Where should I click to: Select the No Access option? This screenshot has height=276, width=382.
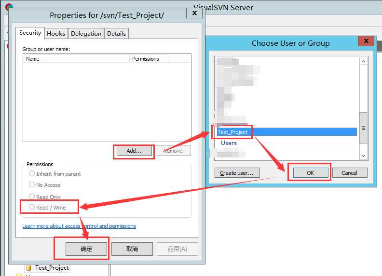[x=44, y=185]
